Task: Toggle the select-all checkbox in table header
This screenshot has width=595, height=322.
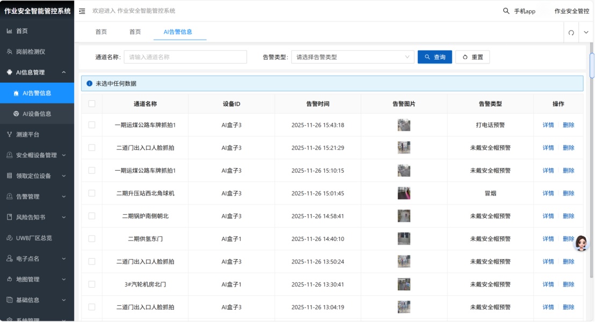Action: click(x=92, y=104)
